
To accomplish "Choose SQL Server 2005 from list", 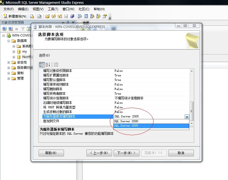I will point(151,126).
